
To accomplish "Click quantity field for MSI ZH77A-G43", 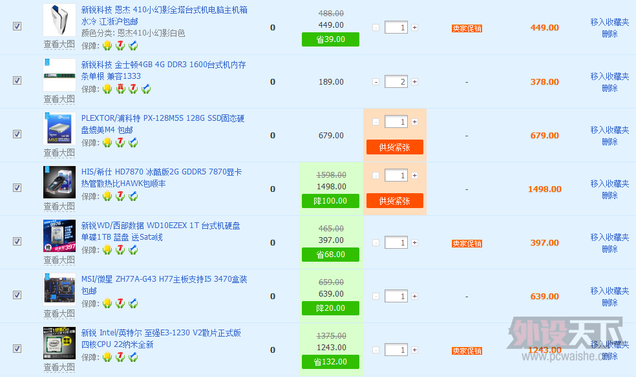I will click(396, 296).
